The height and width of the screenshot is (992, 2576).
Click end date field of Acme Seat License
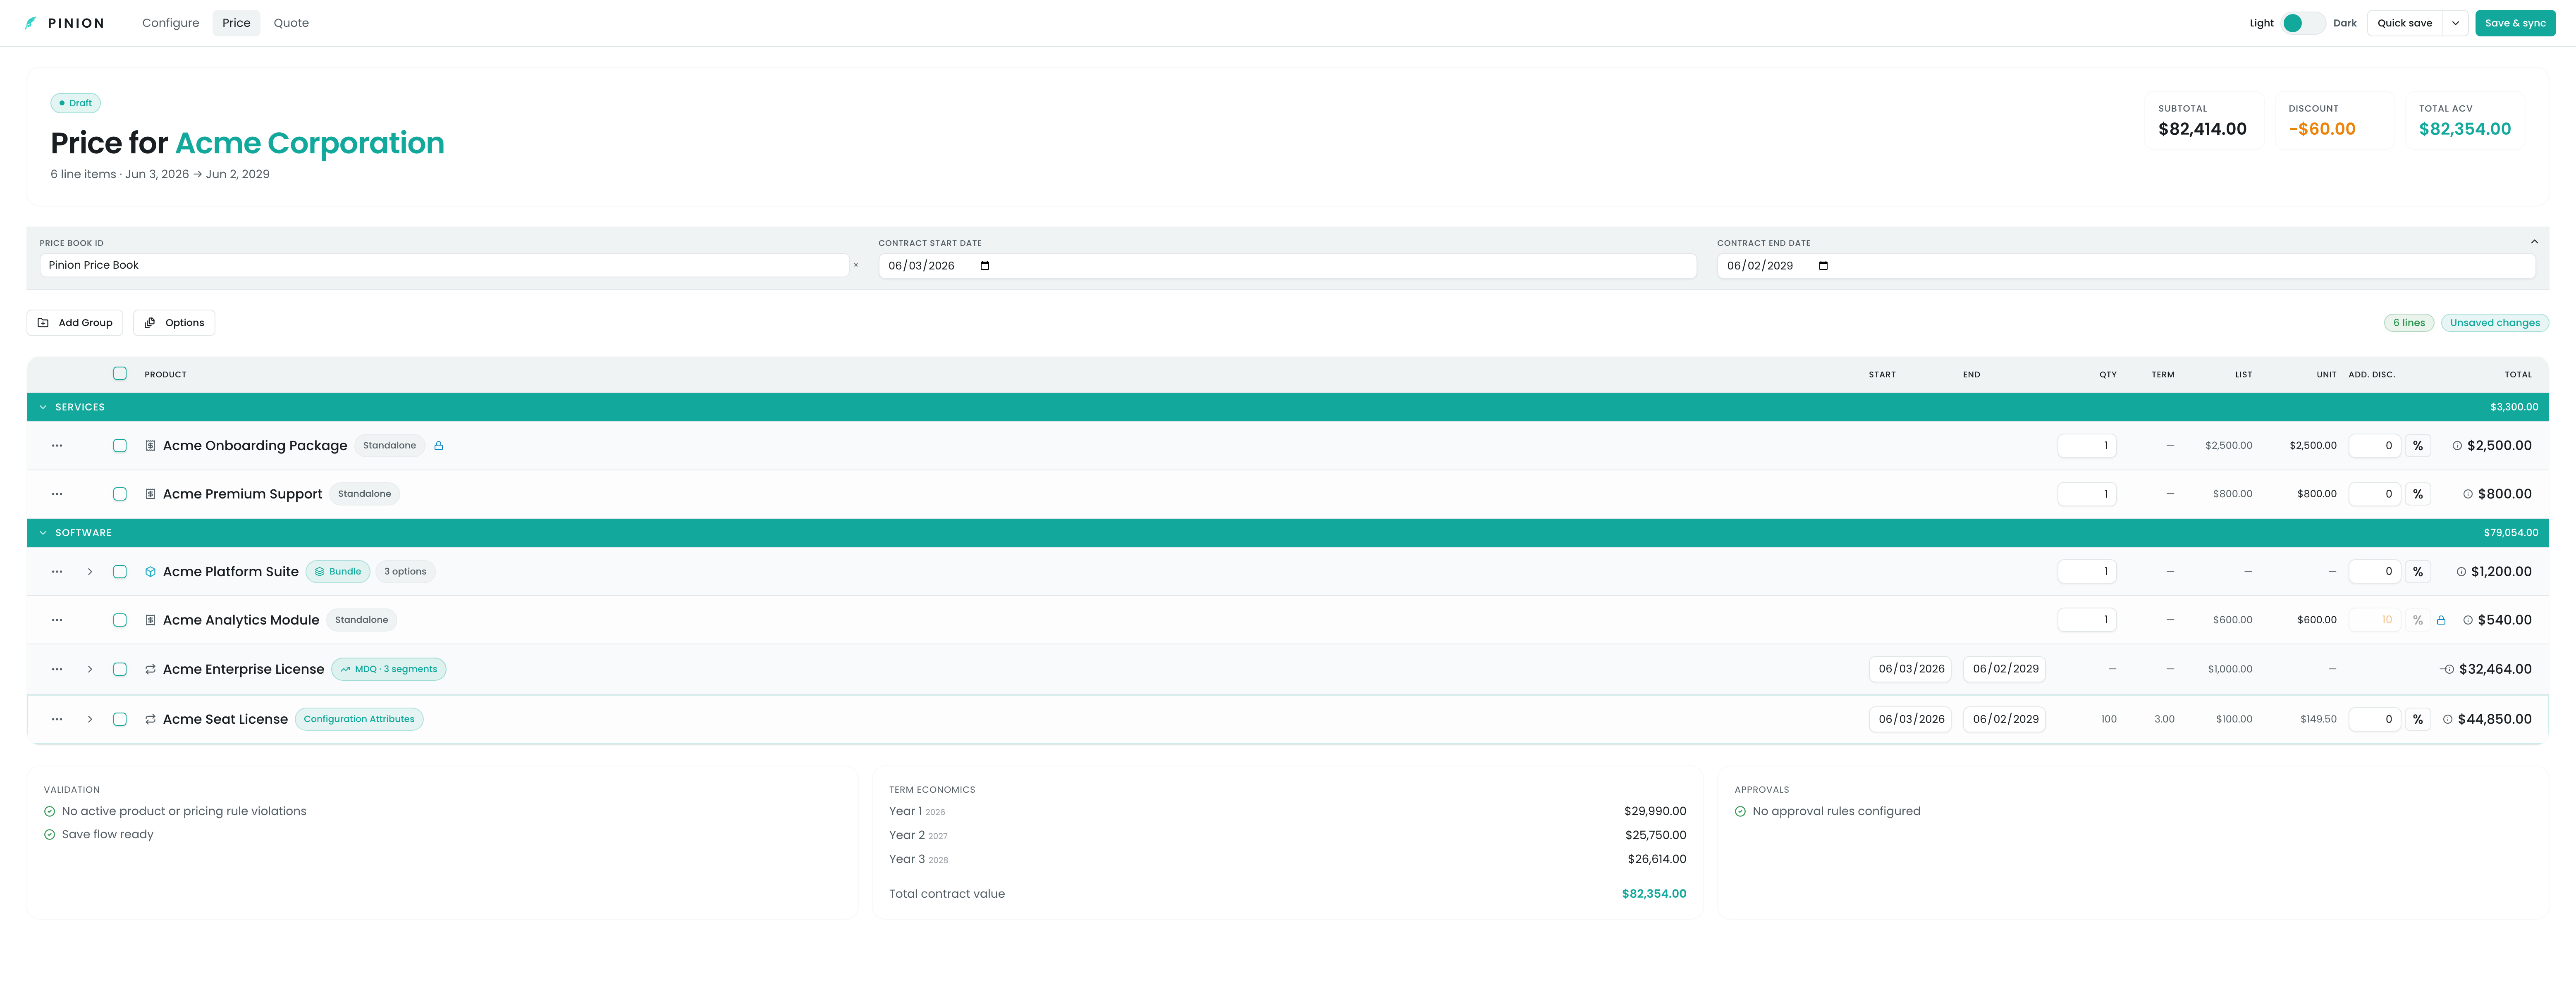tap(2004, 719)
